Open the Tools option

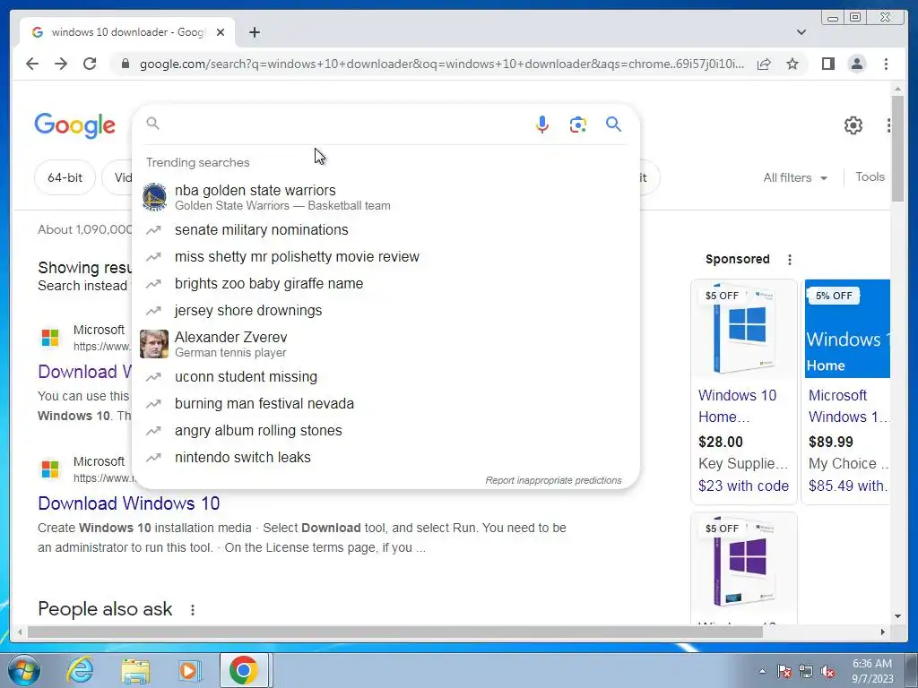[870, 176]
